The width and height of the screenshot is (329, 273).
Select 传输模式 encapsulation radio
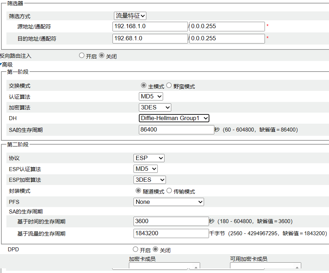tap(169, 190)
